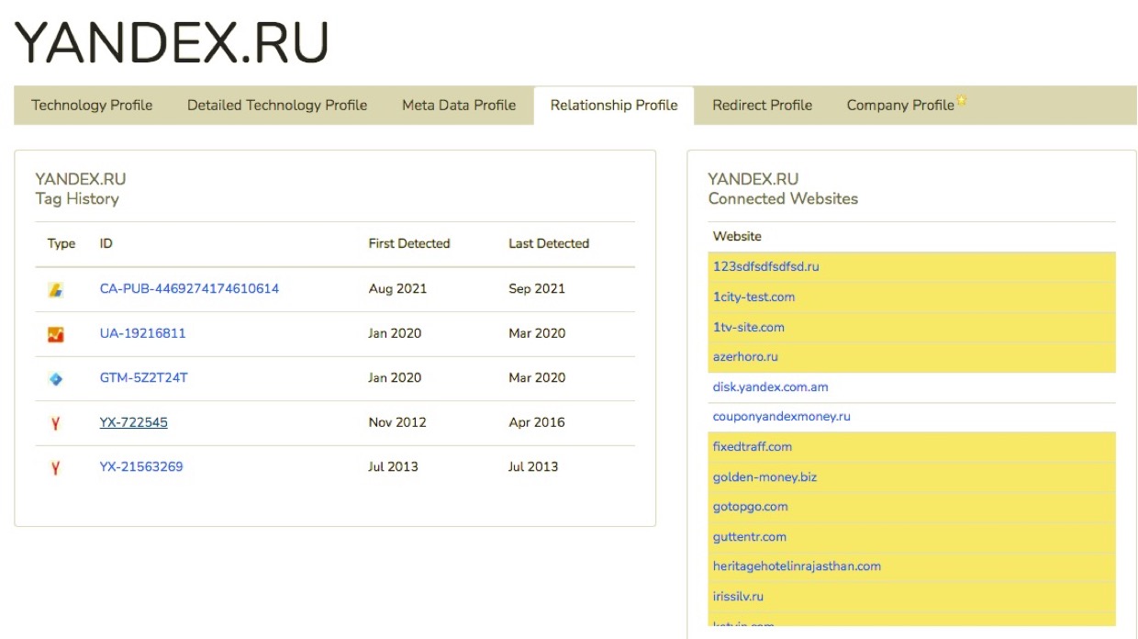Image resolution: width=1138 pixels, height=639 pixels.
Task: Switch to Detailed Technology Profile tab
Action: [x=277, y=105]
